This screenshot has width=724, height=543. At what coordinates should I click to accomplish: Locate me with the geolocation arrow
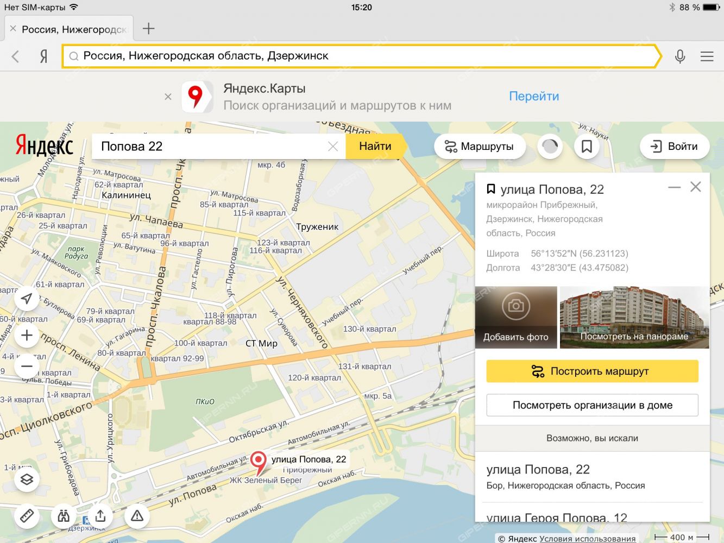coord(27,299)
